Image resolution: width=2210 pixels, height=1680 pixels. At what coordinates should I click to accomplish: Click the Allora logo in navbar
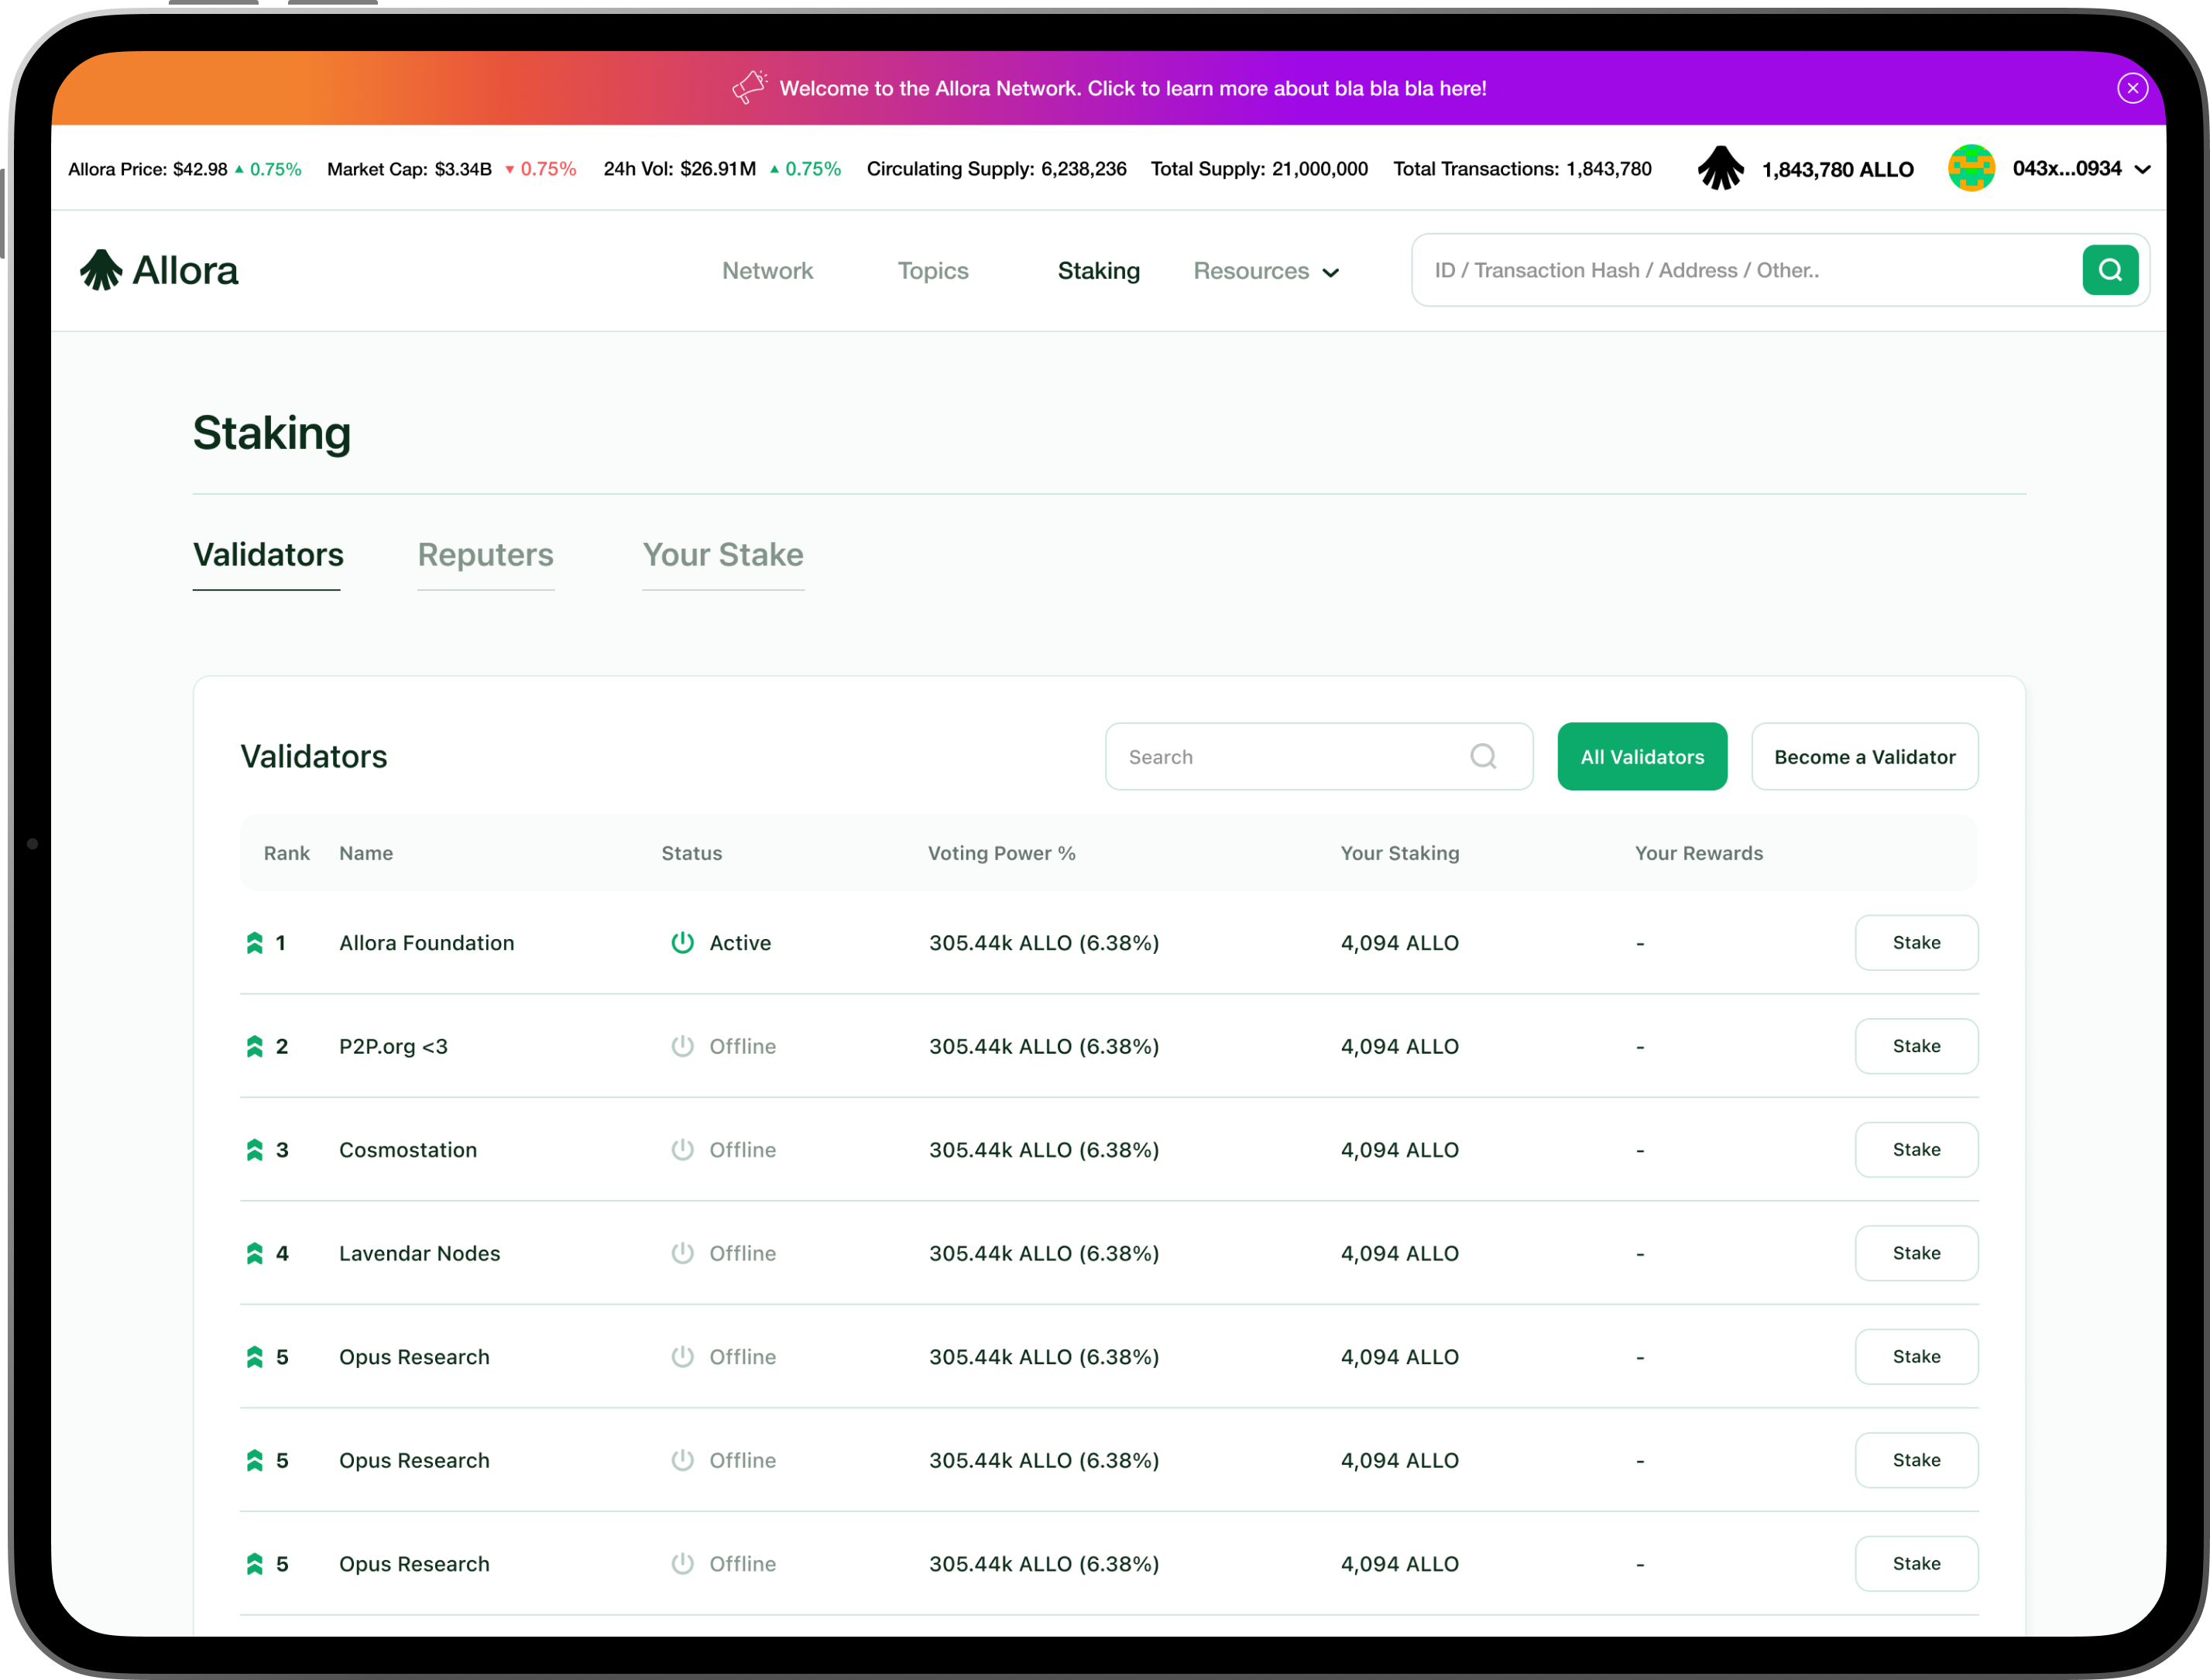159,270
